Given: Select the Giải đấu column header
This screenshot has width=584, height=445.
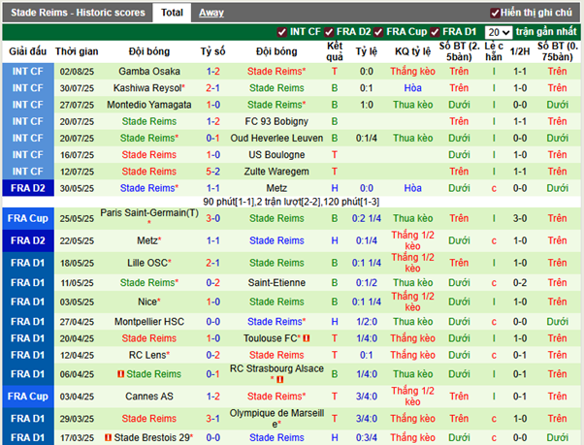Looking at the screenshot, I should point(27,51).
